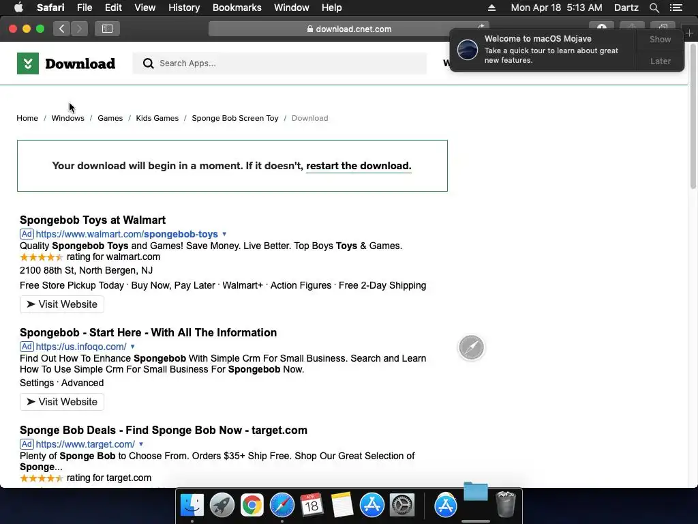
Task: Click the Action Figures sitelink
Action: click(301, 286)
